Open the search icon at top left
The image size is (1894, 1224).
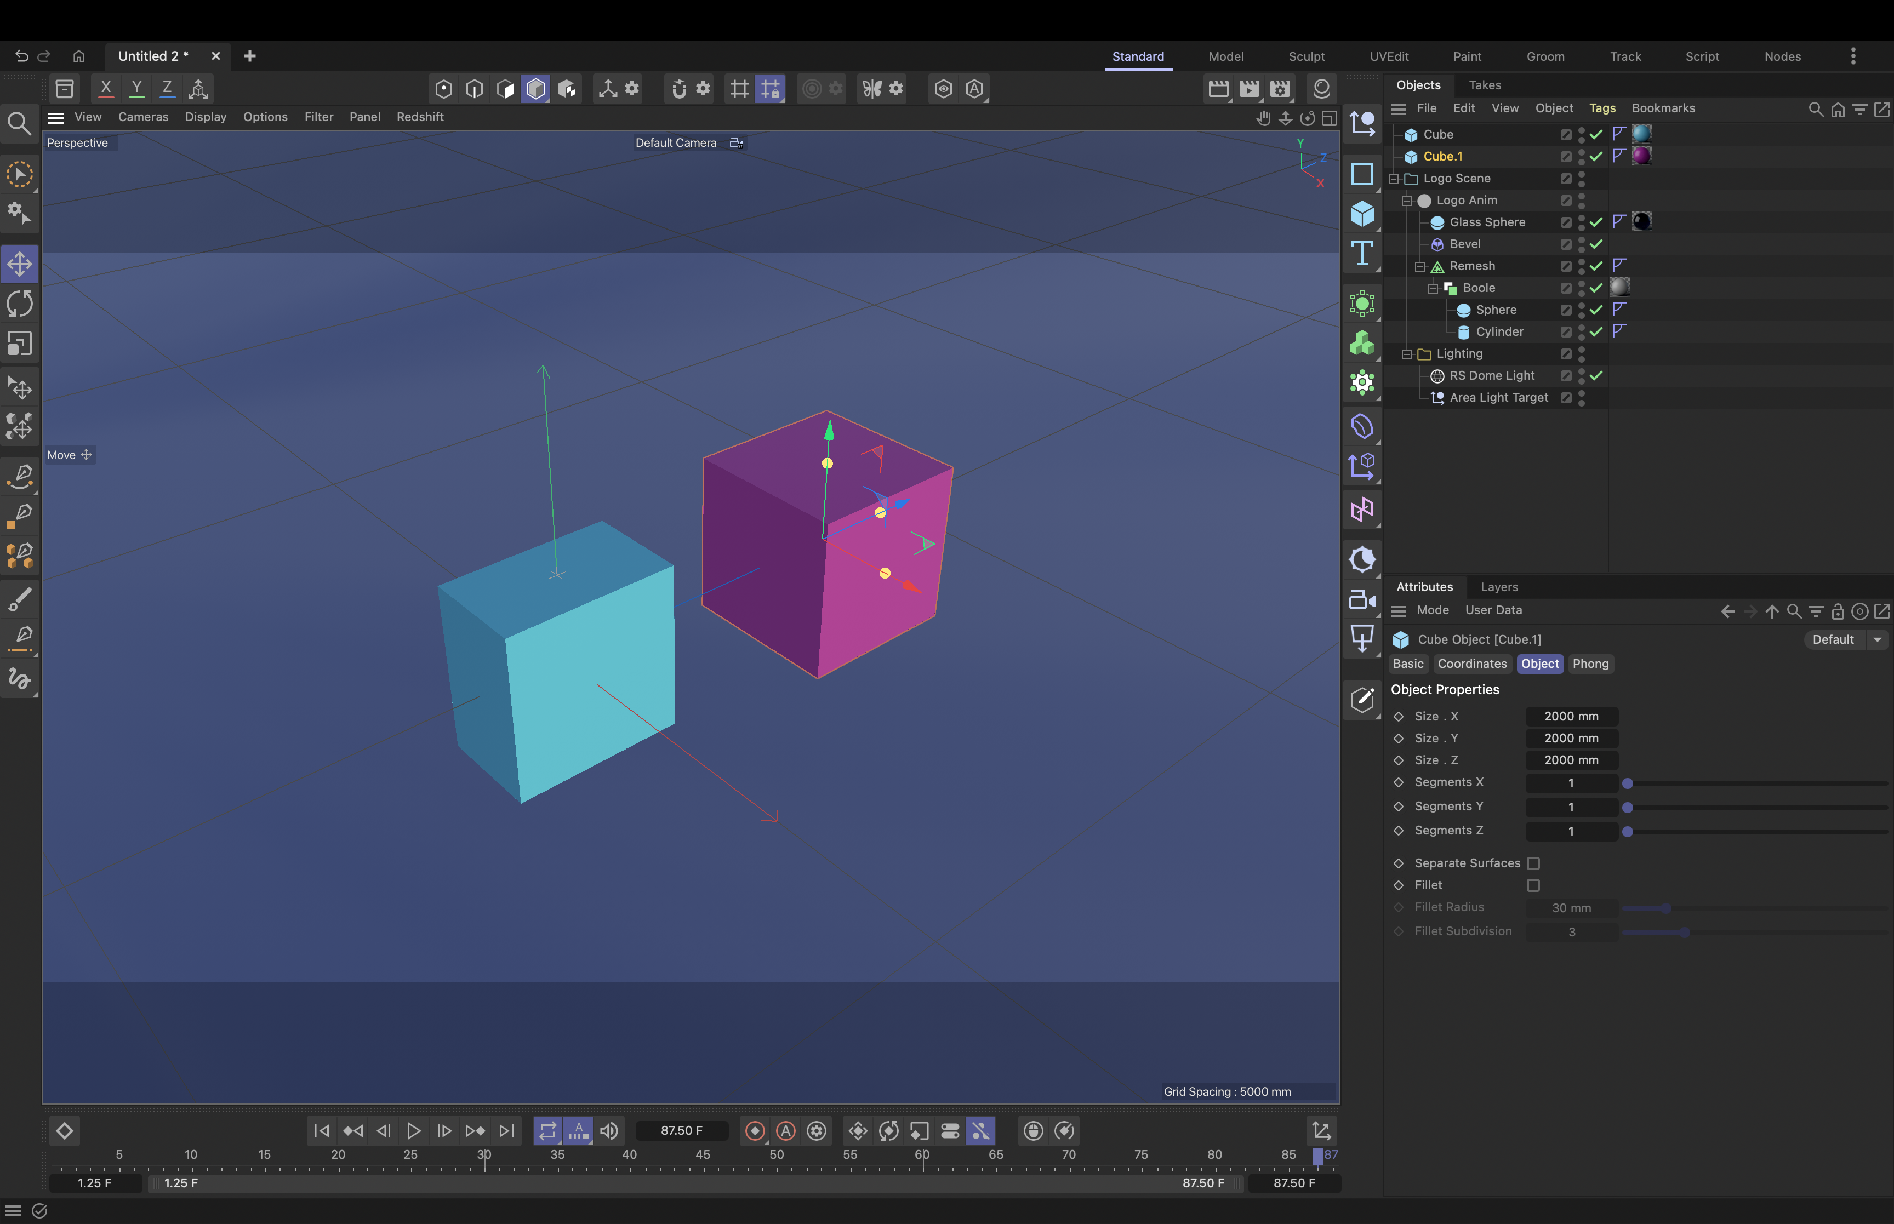tap(19, 123)
